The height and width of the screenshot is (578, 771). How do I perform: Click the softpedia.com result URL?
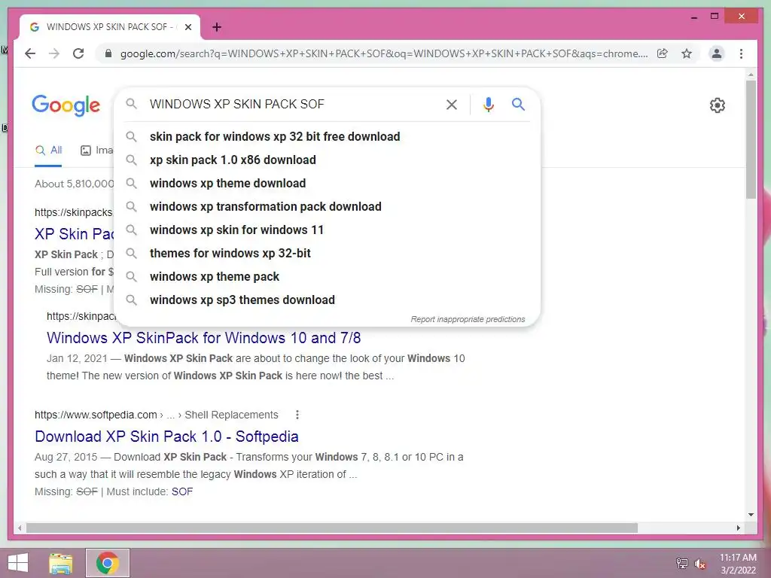(157, 415)
